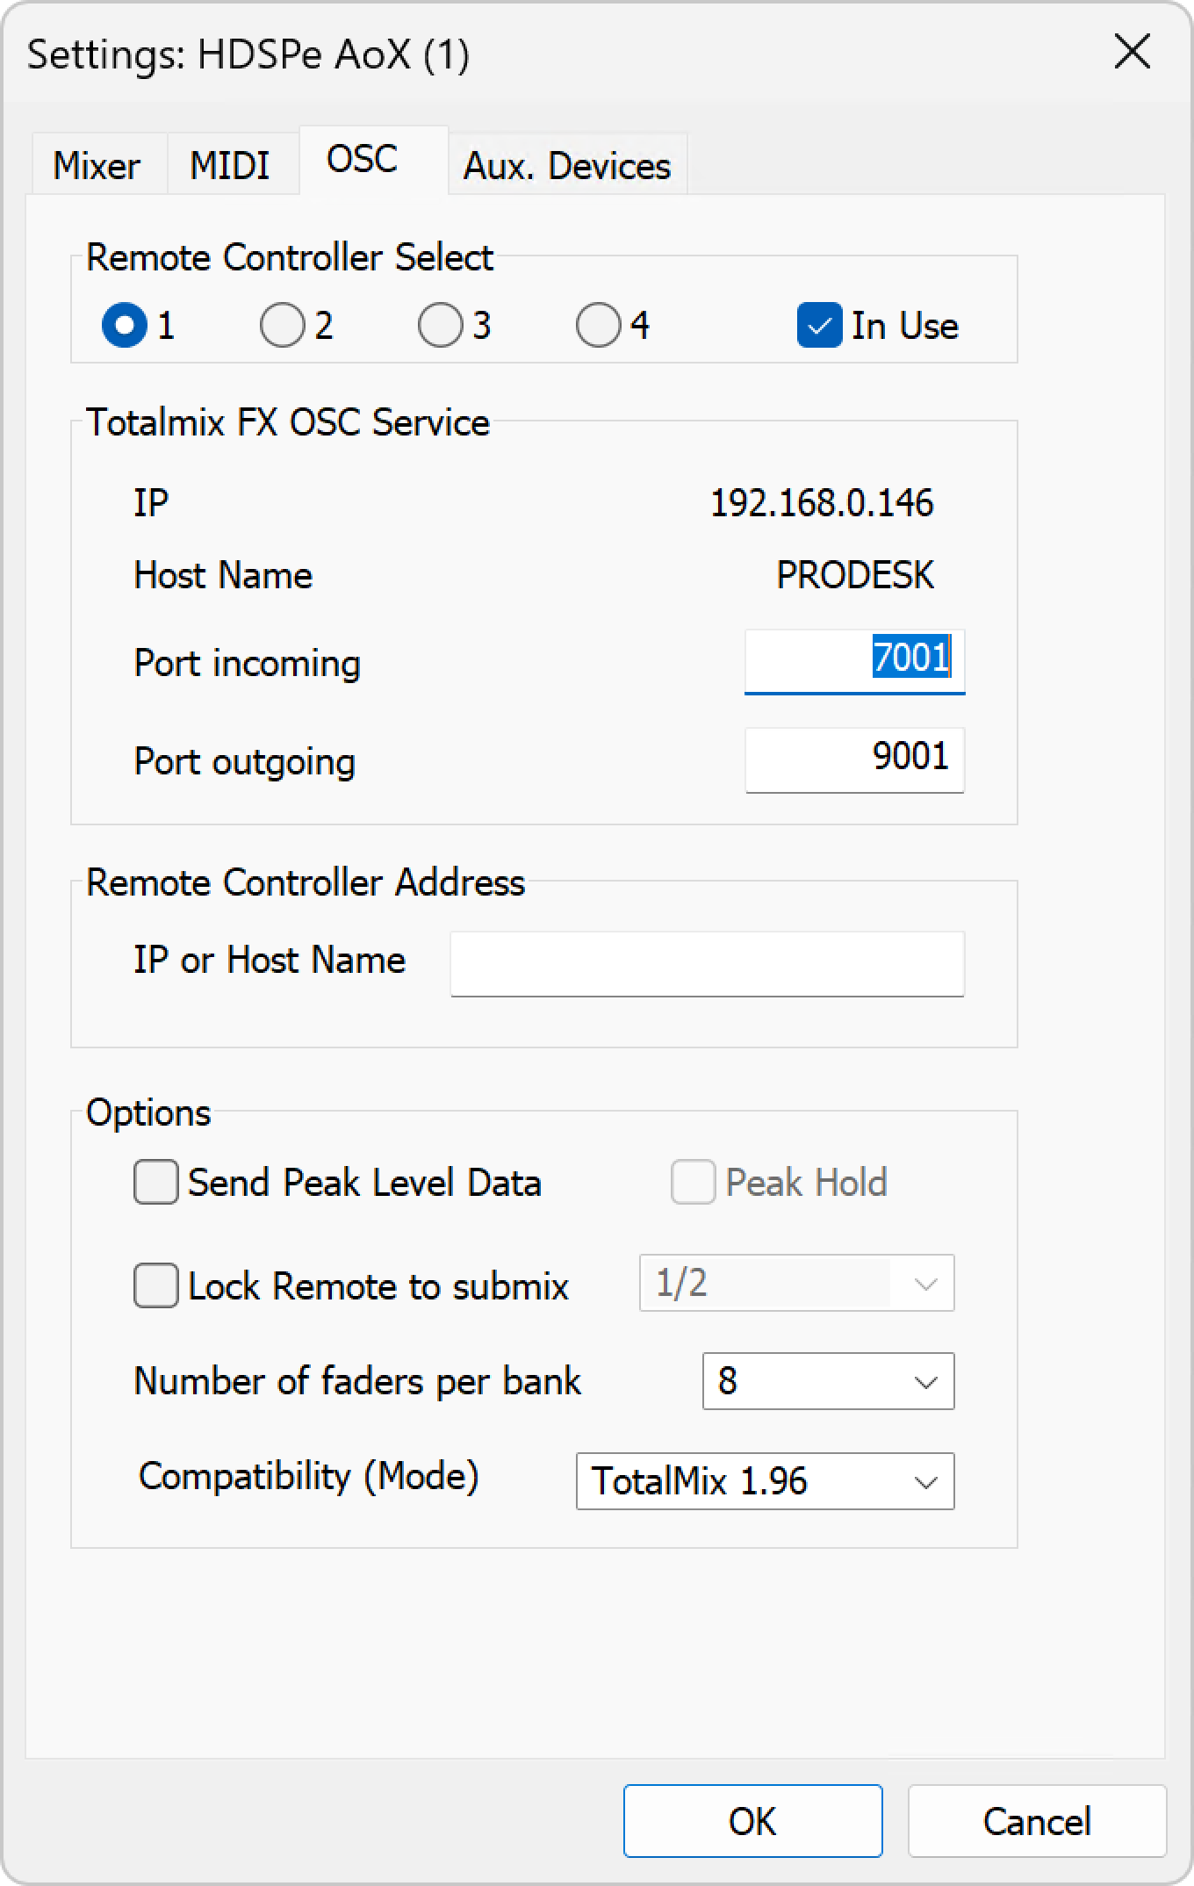Go to the Aux. Devices tab
Viewport: 1194px width, 1886px height.
coord(567,165)
